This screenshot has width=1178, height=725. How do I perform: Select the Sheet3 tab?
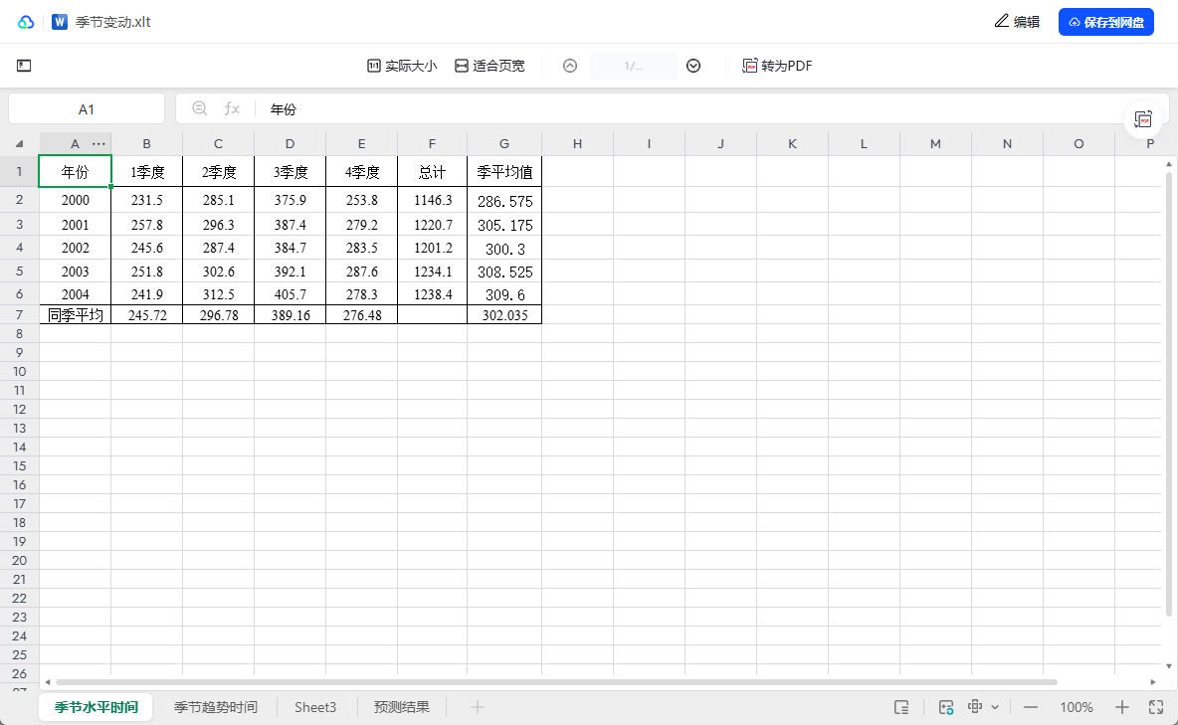point(315,707)
